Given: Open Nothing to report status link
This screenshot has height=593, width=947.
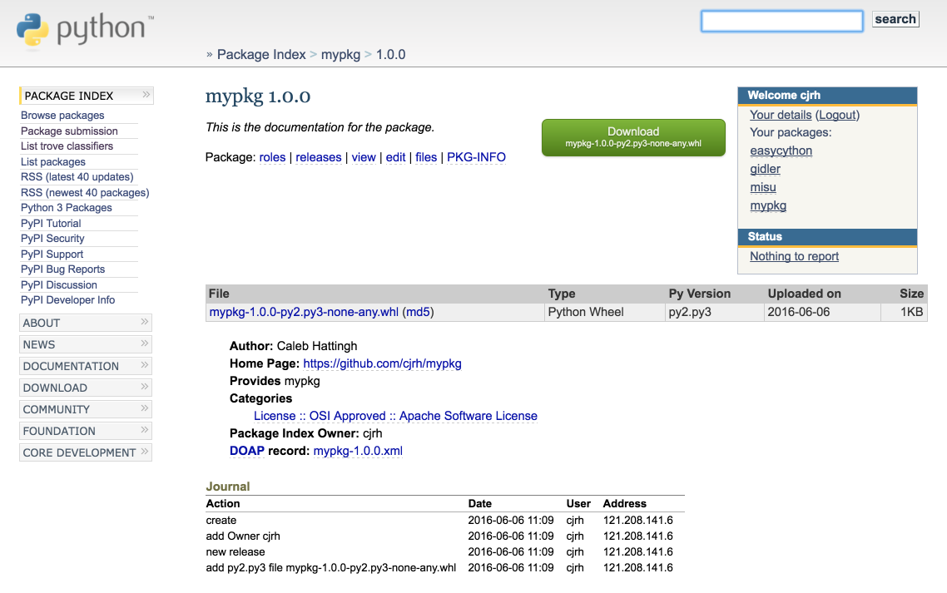Looking at the screenshot, I should pos(794,256).
